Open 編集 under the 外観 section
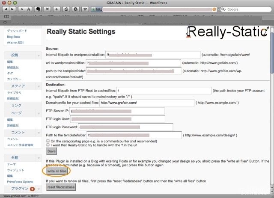274x198 pixels. point(10,176)
